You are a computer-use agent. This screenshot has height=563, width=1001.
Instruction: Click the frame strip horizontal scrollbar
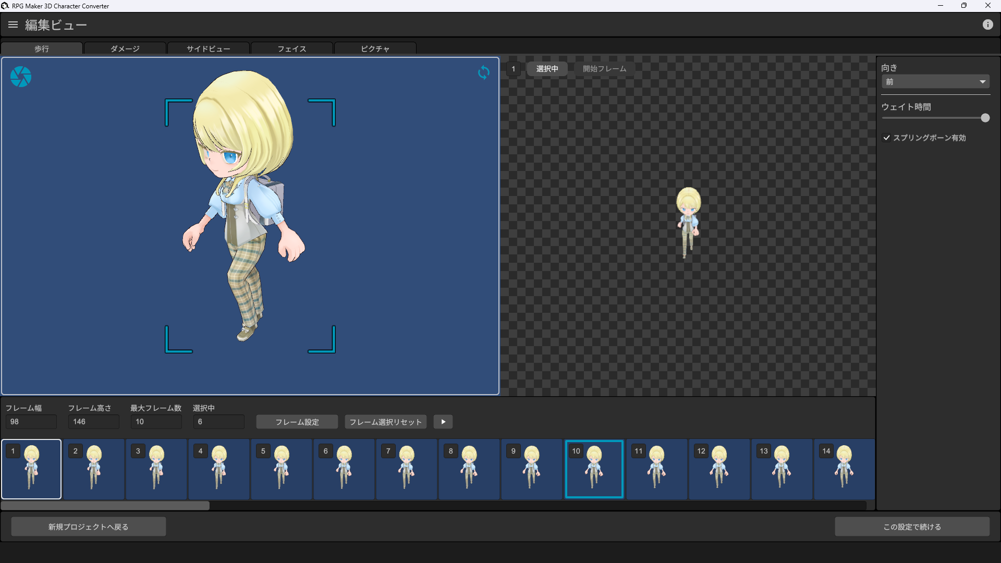coord(105,505)
